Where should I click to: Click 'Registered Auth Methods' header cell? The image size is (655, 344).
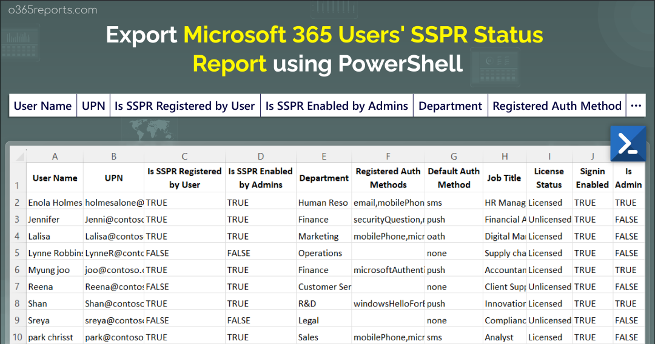[388, 178]
